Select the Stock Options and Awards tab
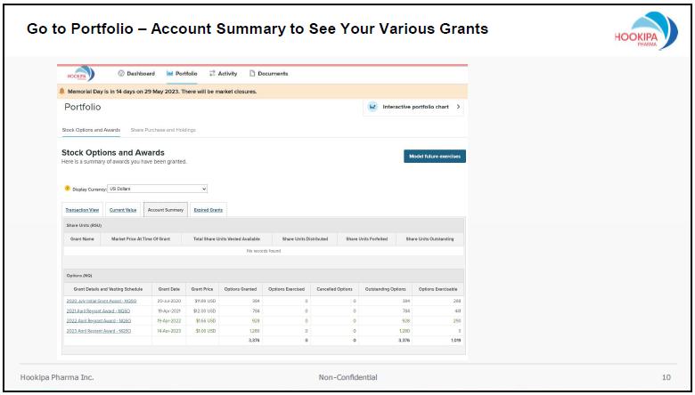 point(91,130)
